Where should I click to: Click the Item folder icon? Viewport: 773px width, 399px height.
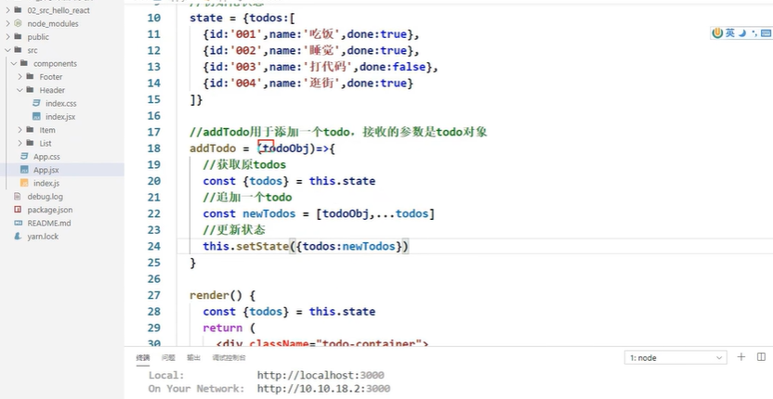30,130
